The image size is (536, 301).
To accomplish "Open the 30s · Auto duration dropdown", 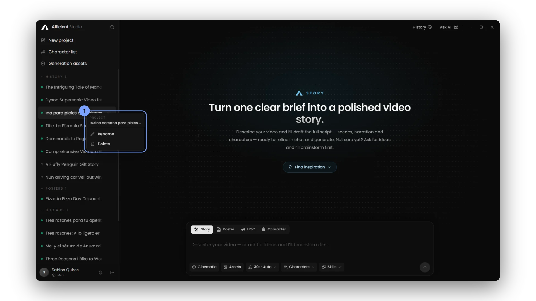I will pos(262,267).
